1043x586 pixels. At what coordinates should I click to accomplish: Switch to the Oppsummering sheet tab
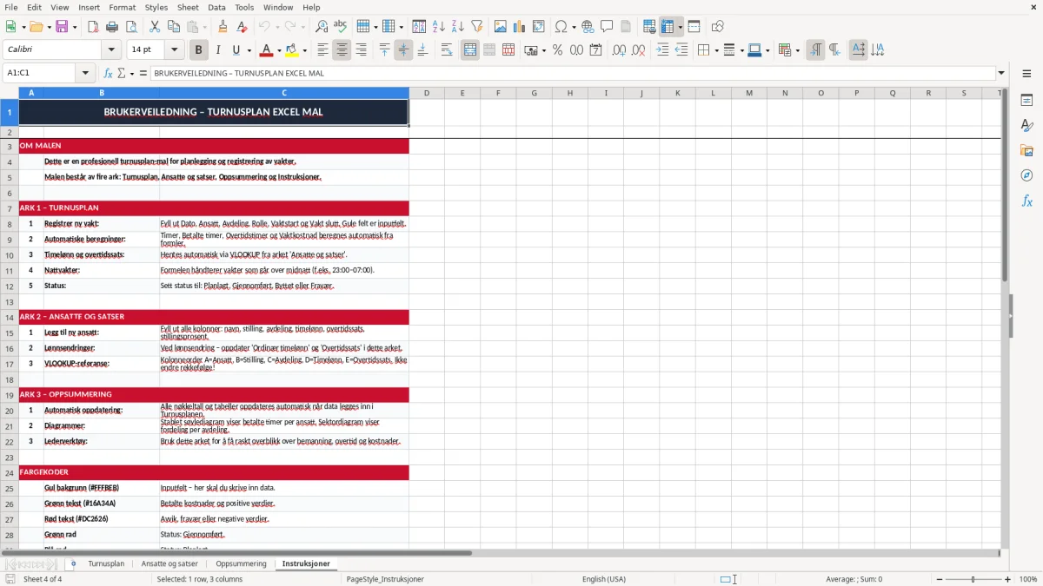coord(241,563)
